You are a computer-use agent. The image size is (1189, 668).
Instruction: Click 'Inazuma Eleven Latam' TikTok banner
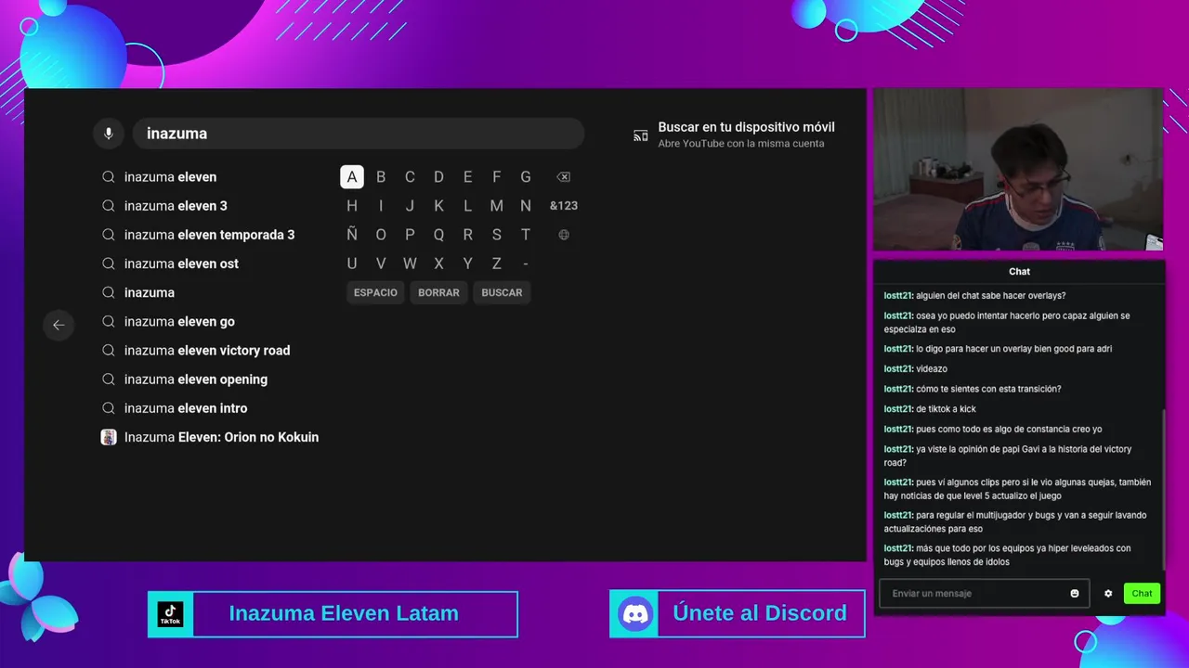pos(333,614)
